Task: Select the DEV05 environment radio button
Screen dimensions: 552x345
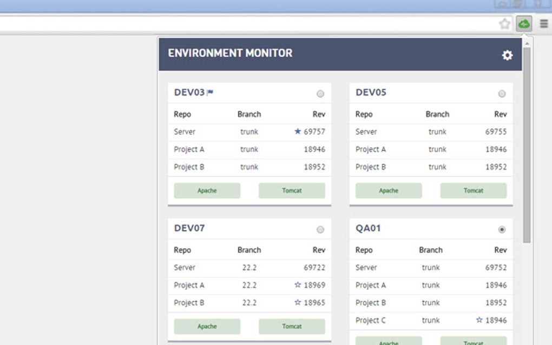Action: 502,93
